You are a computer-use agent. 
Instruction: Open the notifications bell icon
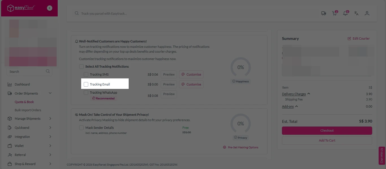pos(345,13)
